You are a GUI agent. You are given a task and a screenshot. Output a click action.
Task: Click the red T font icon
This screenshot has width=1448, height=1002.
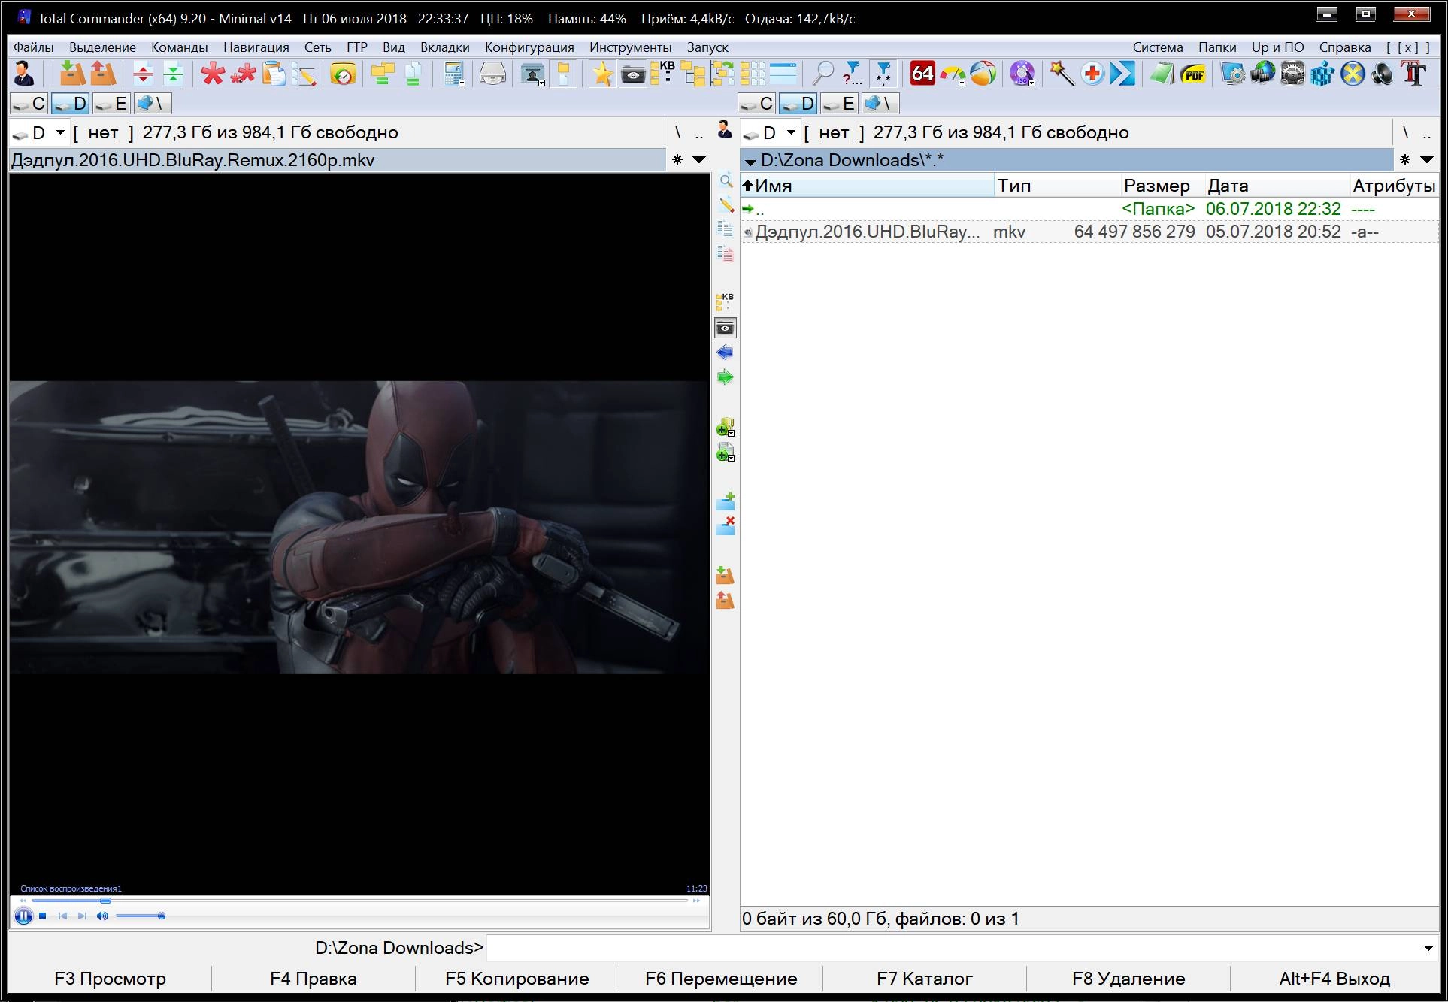1413,74
